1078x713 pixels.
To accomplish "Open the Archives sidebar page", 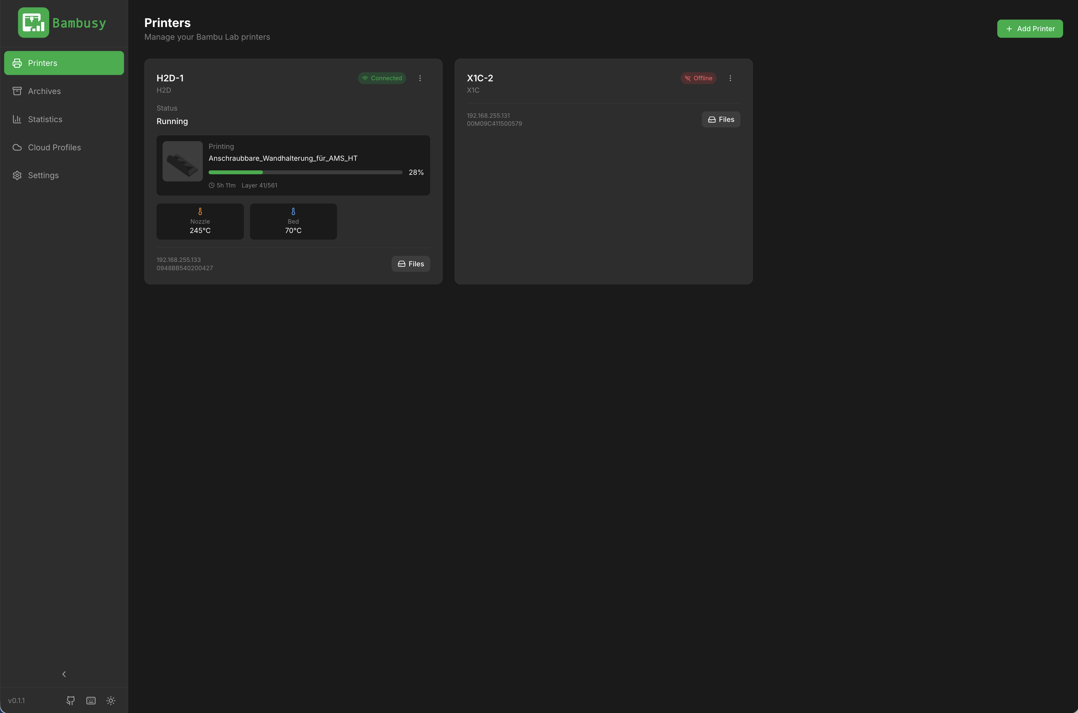I will click(x=64, y=91).
